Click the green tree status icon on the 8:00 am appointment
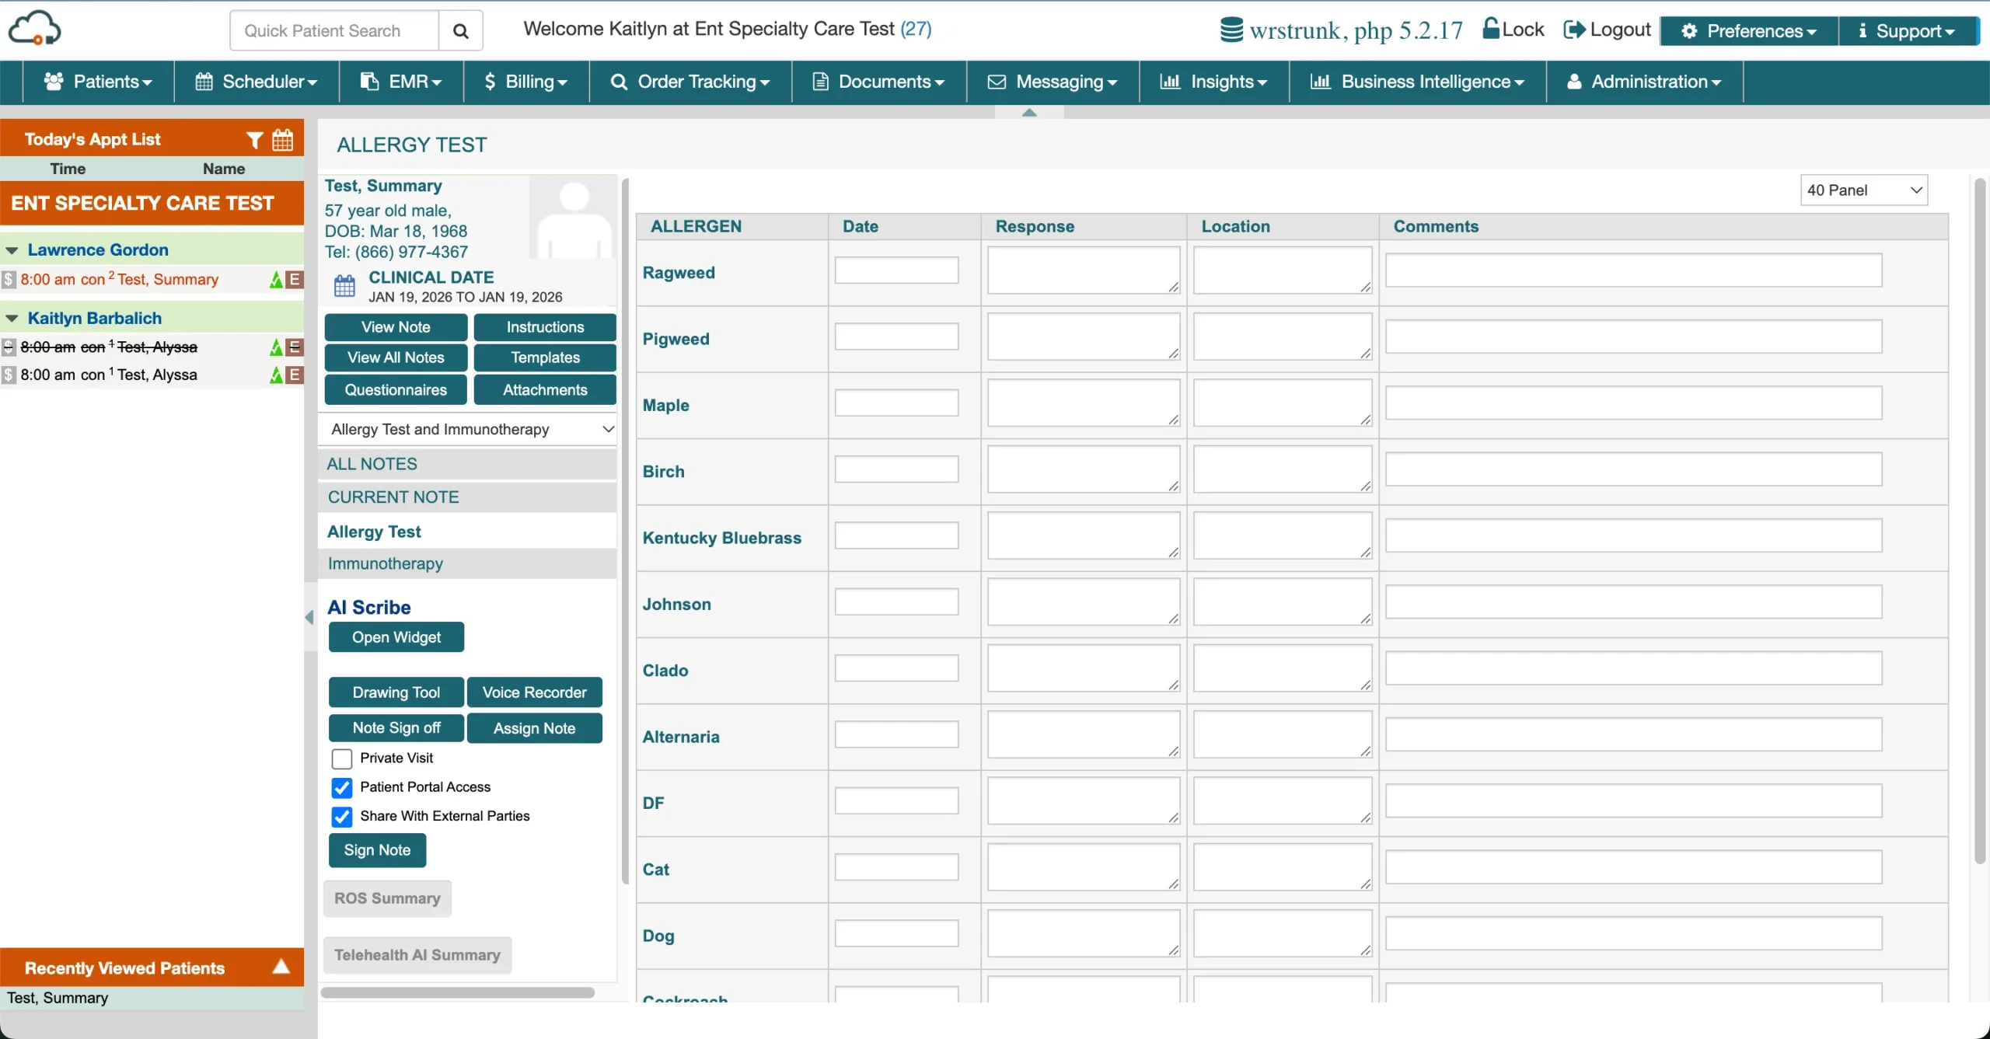Viewport: 1990px width, 1039px height. coord(278,279)
